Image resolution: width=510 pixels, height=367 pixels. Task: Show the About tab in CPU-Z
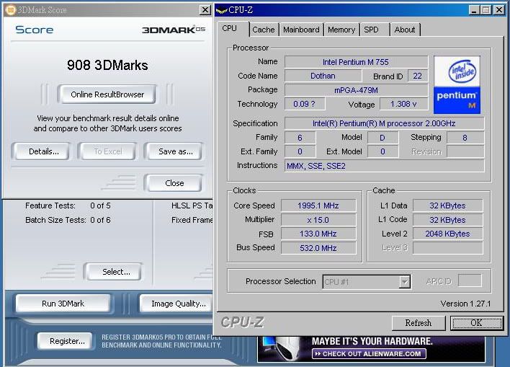(405, 30)
